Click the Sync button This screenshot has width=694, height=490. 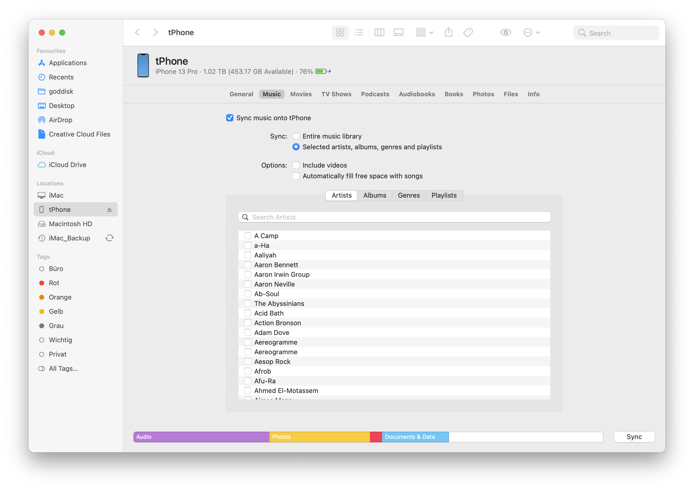(634, 437)
